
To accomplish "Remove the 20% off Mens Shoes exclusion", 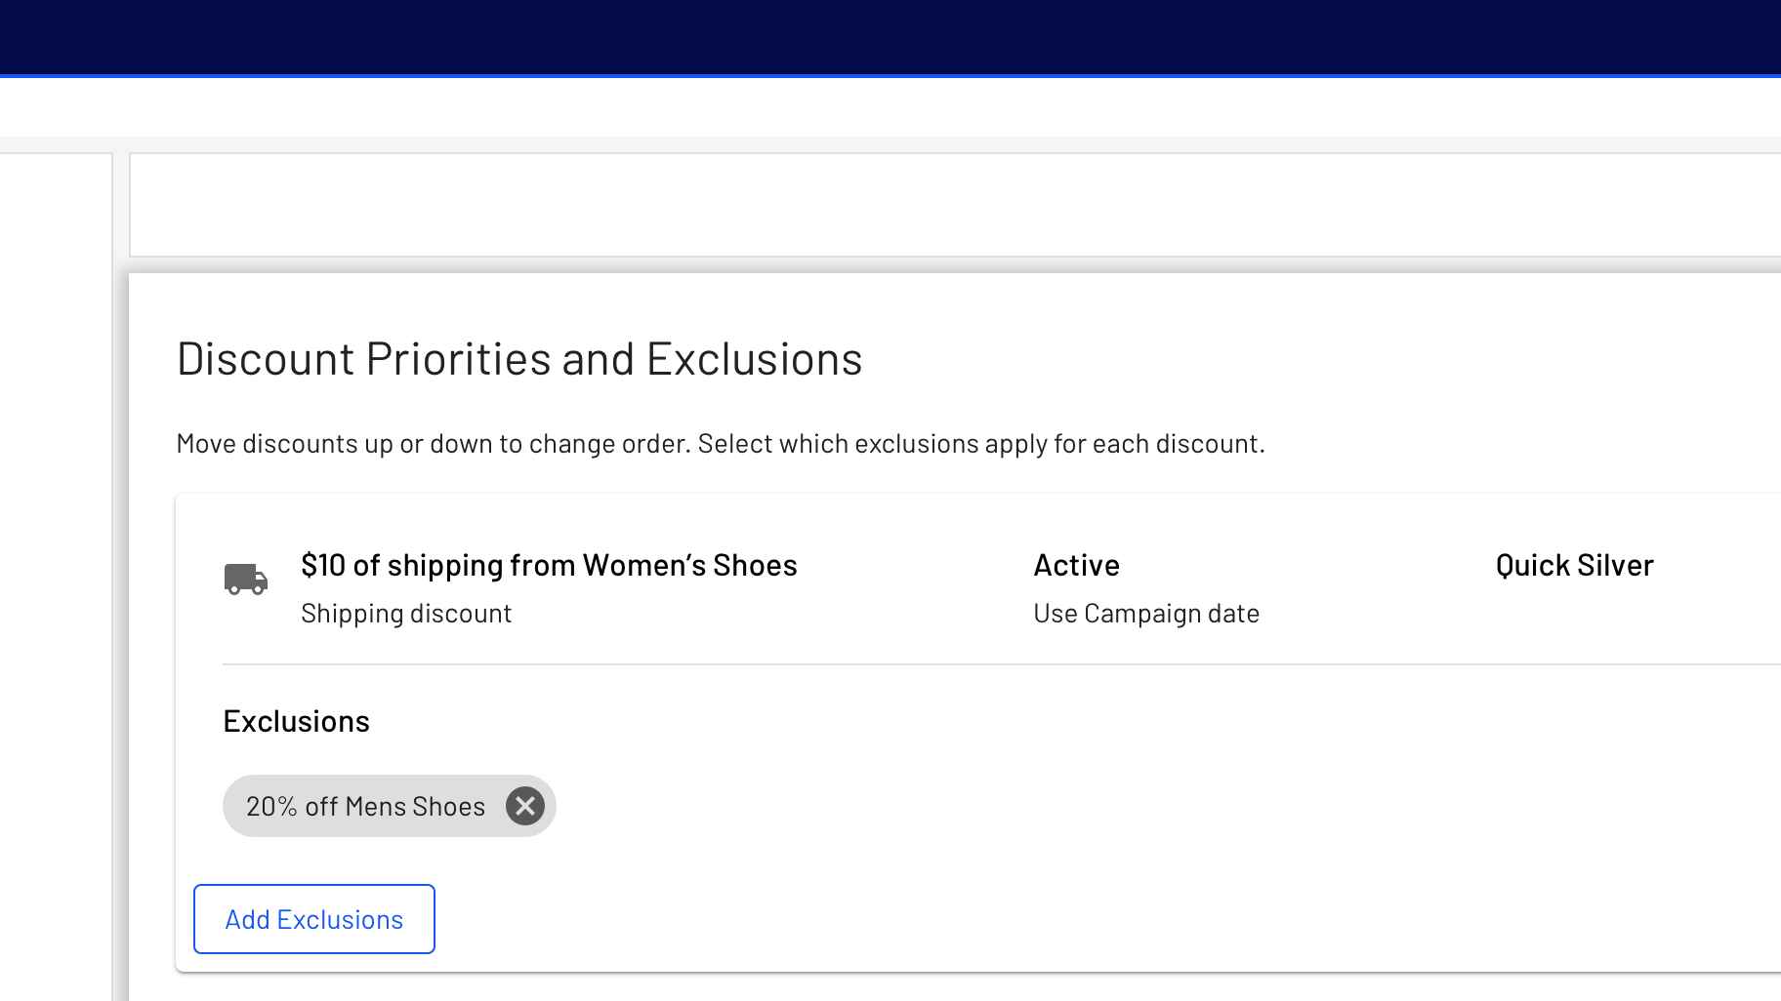I will [x=525, y=806].
